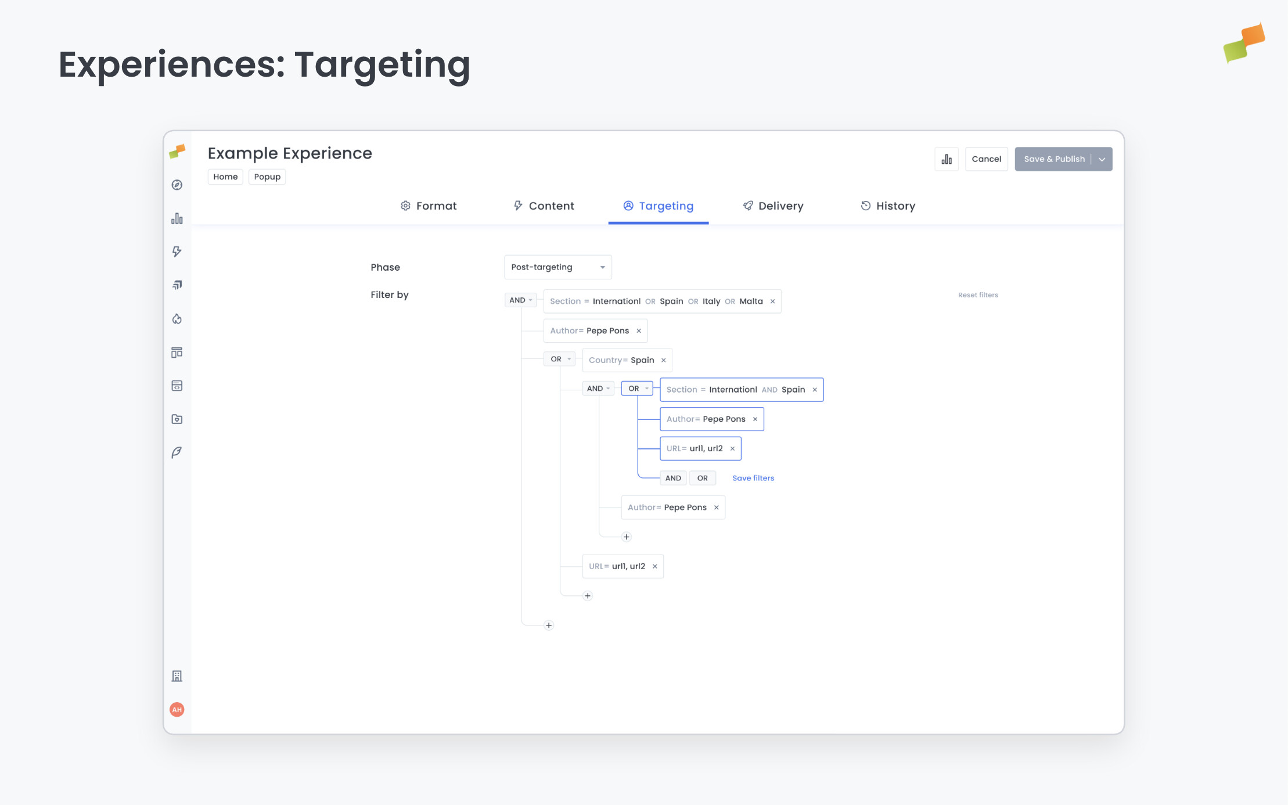Open the compass navigation icon in sidebar

coord(177,185)
